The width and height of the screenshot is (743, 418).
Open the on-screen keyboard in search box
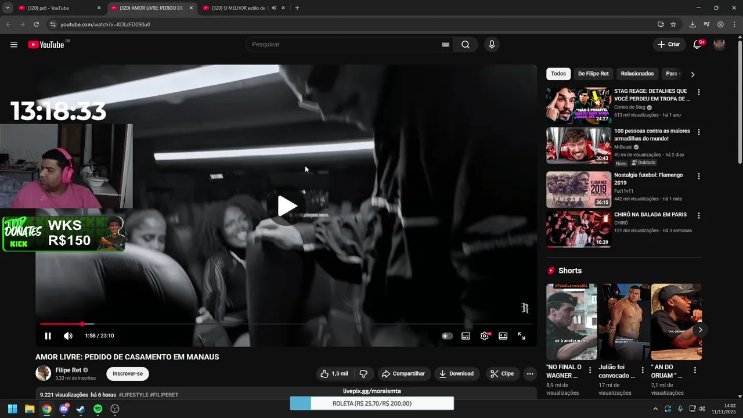tap(445, 45)
